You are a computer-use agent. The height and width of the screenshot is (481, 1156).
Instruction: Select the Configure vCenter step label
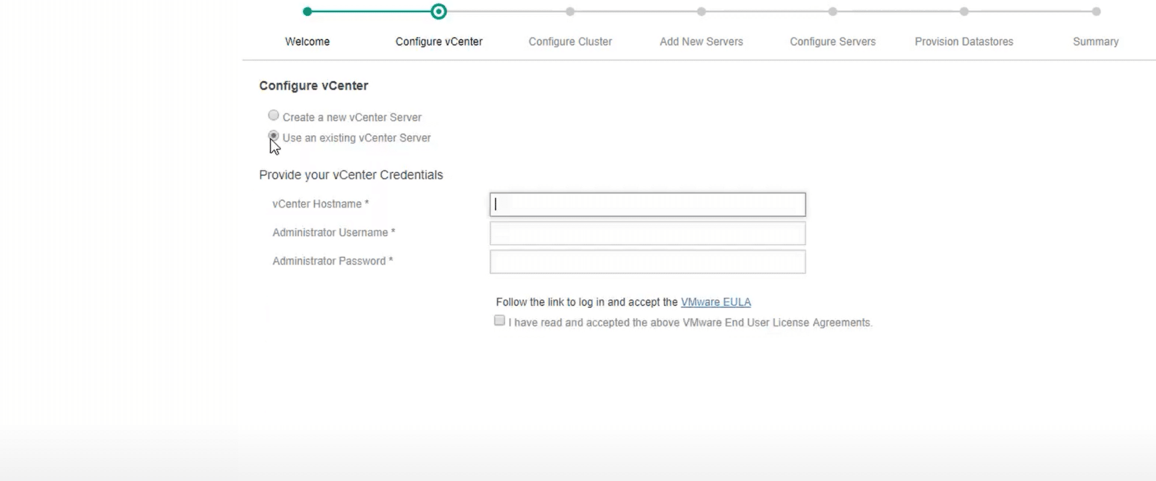tap(439, 41)
